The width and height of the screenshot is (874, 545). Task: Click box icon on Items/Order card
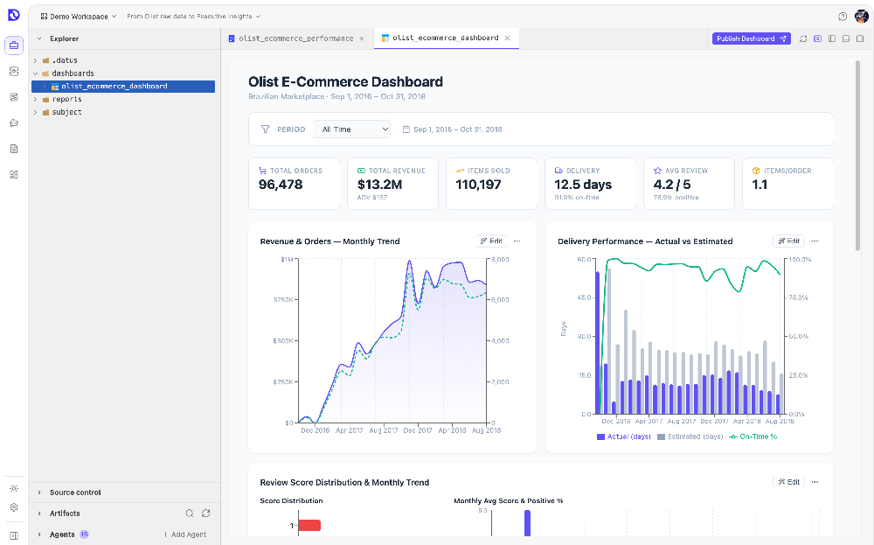pyautogui.click(x=756, y=171)
